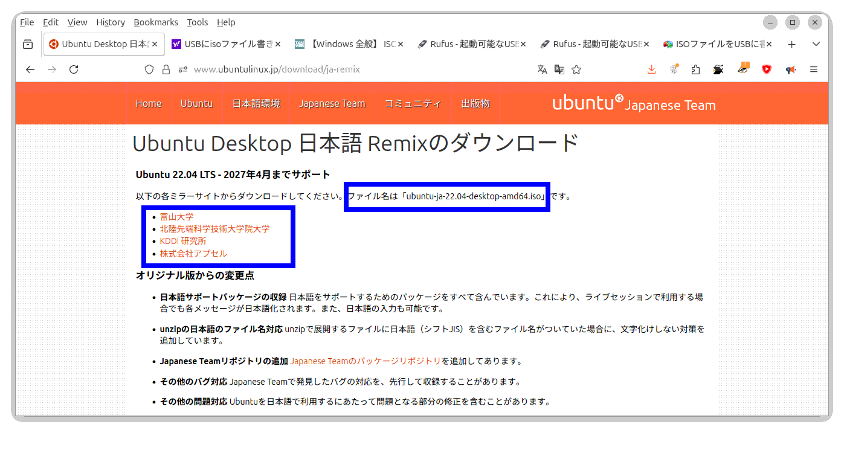Close the USBにisoファイル書き tab

(x=278, y=44)
